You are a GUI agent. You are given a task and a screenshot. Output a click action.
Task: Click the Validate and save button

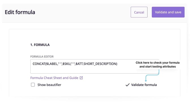tap(168, 12)
